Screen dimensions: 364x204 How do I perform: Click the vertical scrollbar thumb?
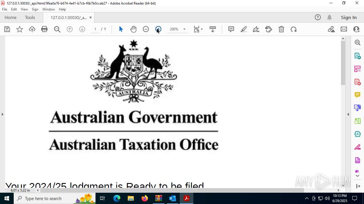pos(343,63)
